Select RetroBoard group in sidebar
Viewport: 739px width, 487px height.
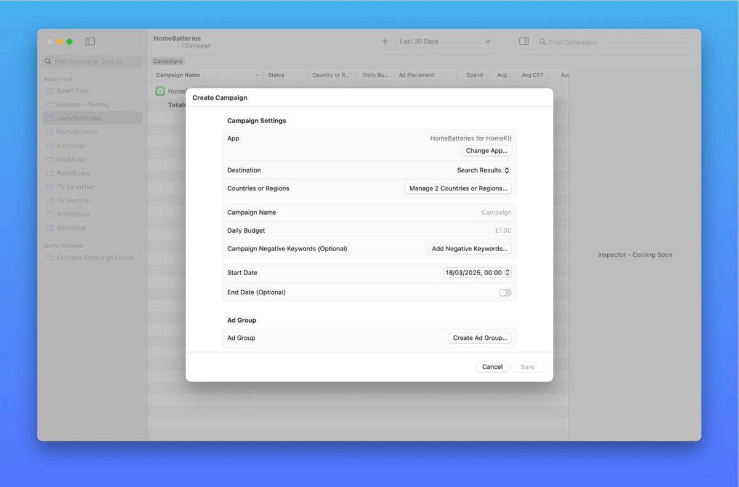coord(92,173)
